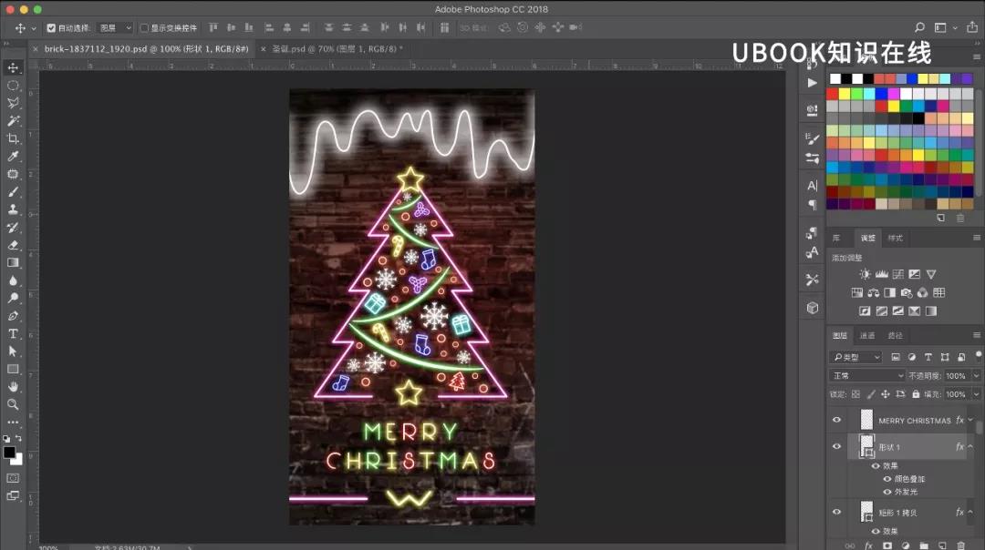This screenshot has width=985, height=550.
Task: Click the play actions panel icon
Action: click(813, 83)
